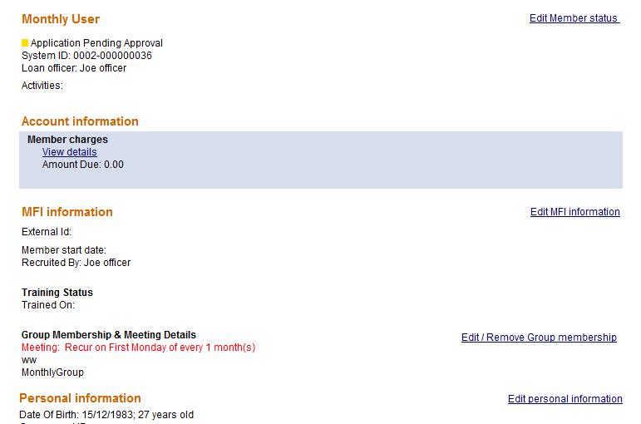Click the Loan officer: Joe officer line
This screenshot has width=641, height=424.
[74, 68]
